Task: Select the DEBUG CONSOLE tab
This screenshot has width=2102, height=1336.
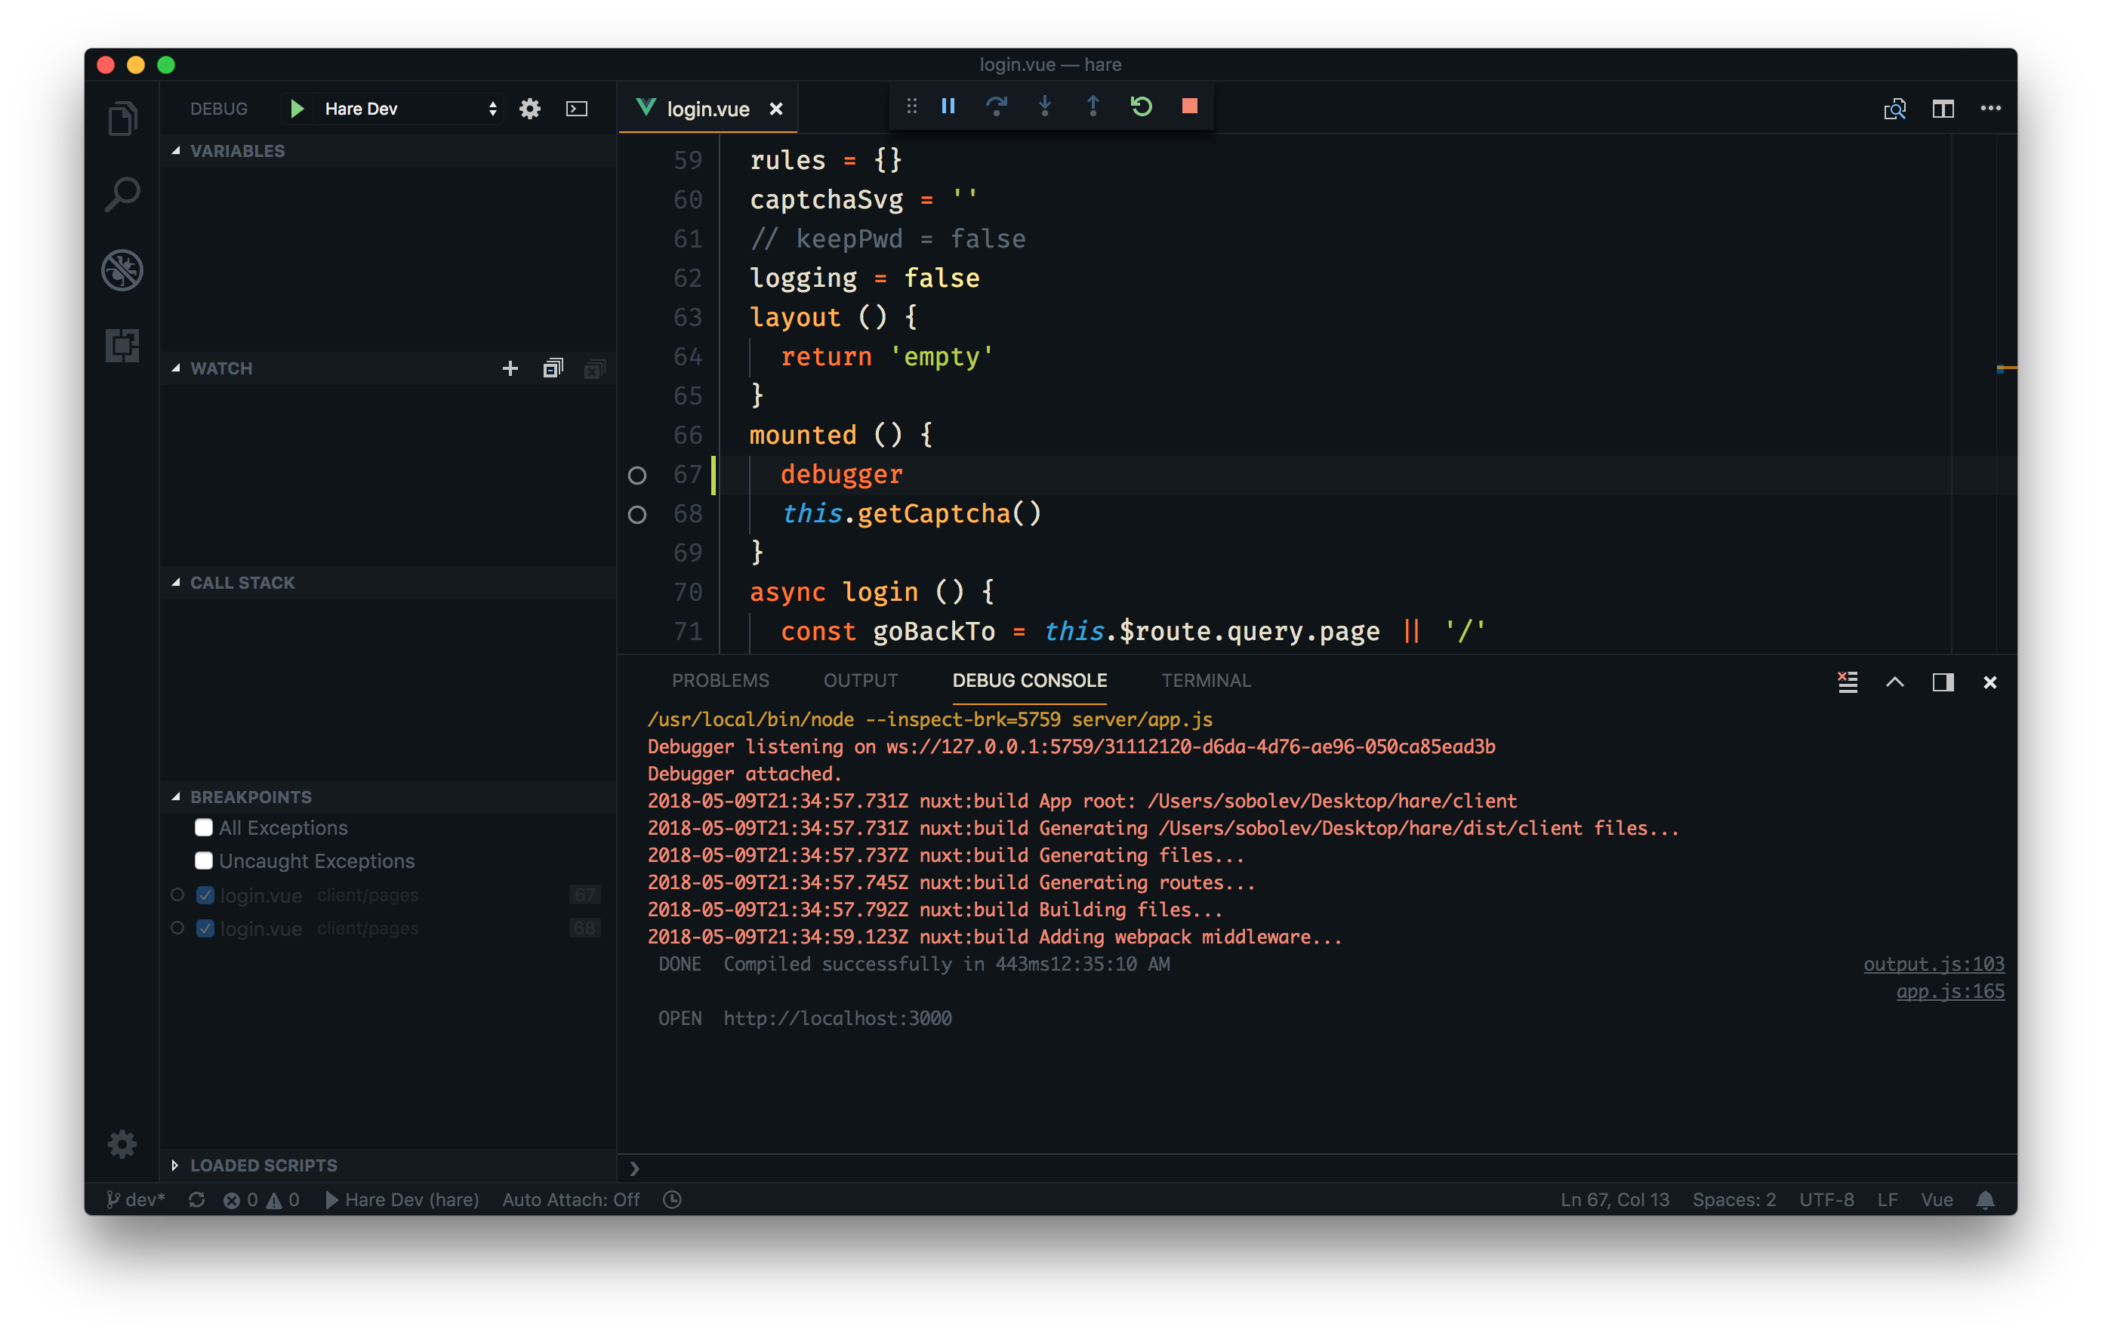Action: [x=1029, y=681]
